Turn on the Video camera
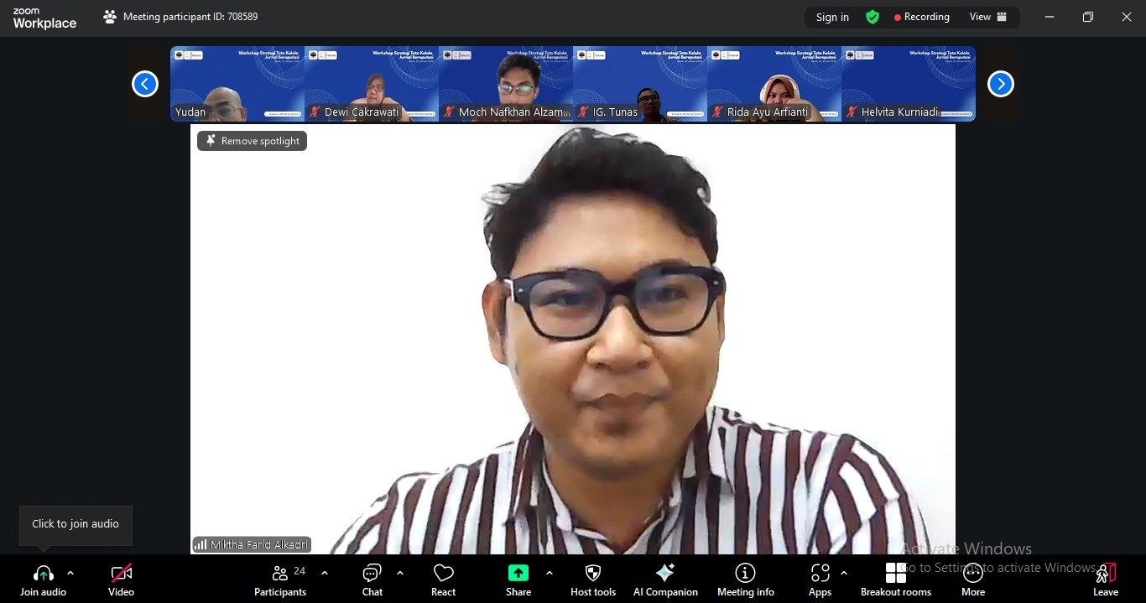The width and height of the screenshot is (1146, 603). [122, 580]
